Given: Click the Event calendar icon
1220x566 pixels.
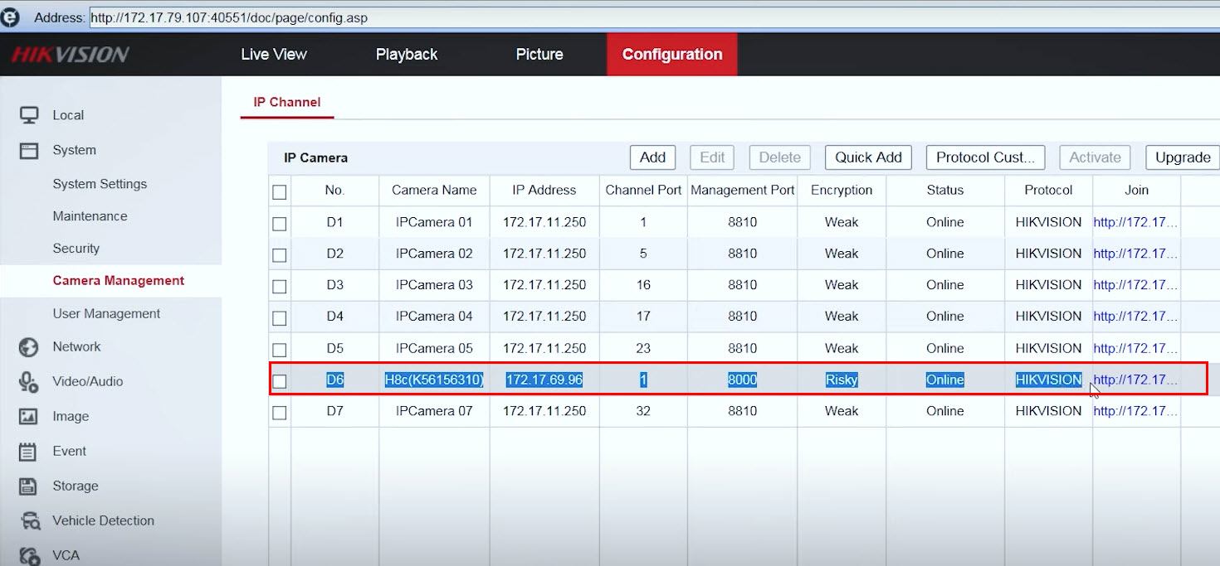Looking at the screenshot, I should 29,452.
